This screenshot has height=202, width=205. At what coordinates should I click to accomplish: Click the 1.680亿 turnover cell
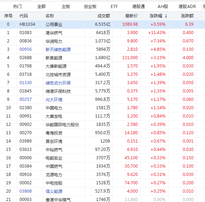click(x=103, y=58)
